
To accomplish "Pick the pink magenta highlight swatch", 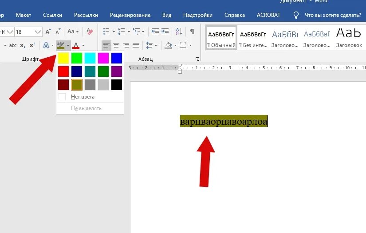I will tap(103, 58).
